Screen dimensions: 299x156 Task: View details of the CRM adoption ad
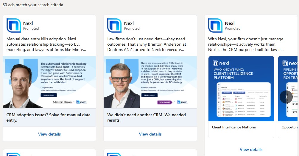(x=49, y=134)
